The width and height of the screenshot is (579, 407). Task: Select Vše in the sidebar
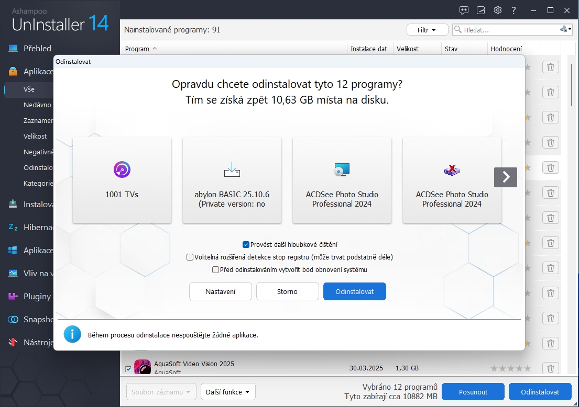[x=29, y=89]
